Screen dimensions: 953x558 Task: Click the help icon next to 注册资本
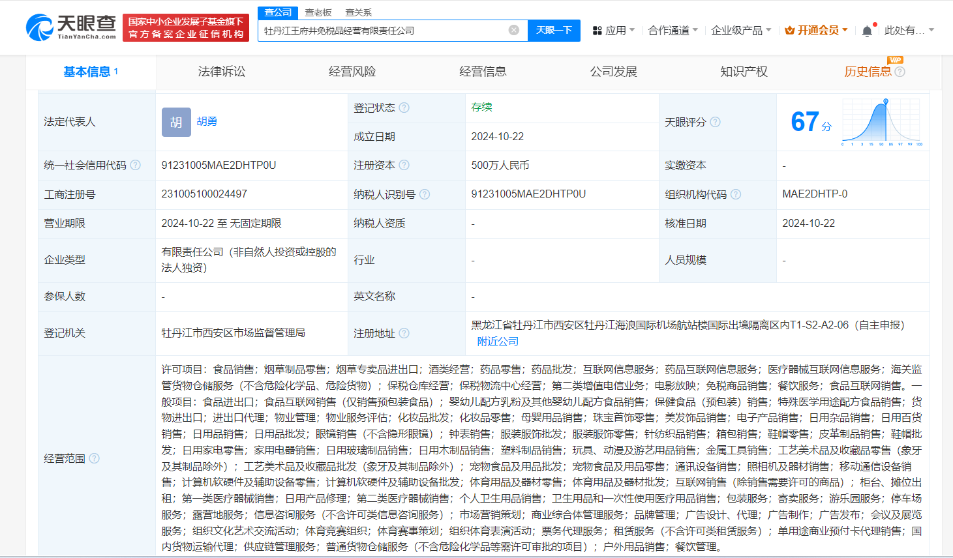tap(405, 165)
